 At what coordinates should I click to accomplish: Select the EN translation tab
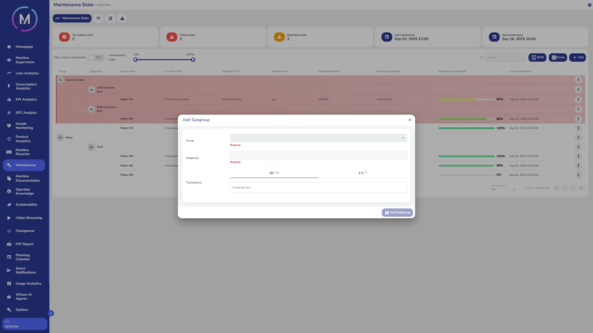click(x=274, y=173)
